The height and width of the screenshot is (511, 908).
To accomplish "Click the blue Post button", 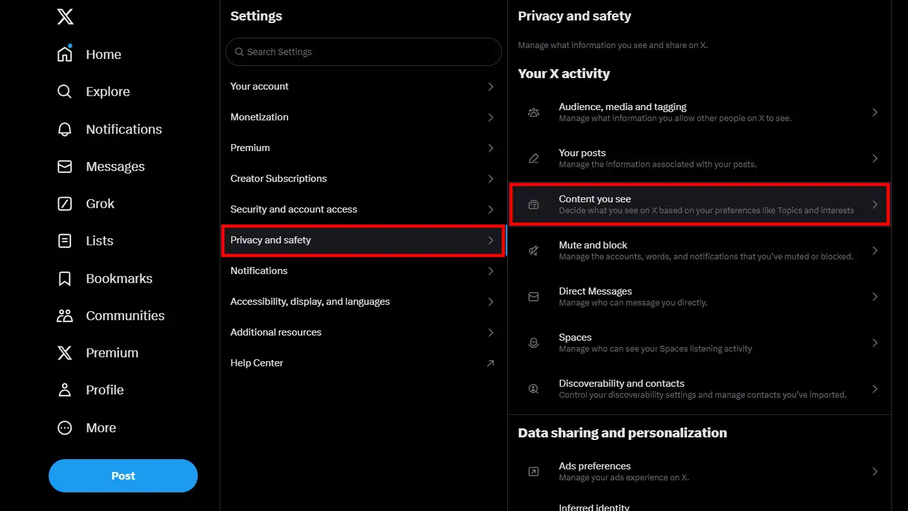I will 123,475.
